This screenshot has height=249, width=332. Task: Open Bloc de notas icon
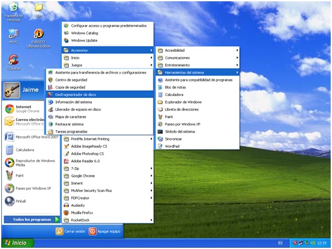(160, 87)
